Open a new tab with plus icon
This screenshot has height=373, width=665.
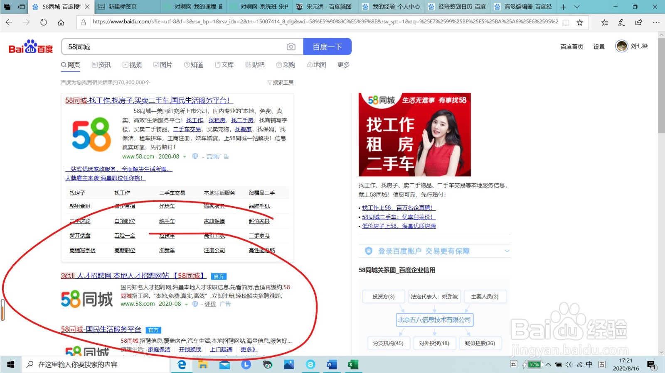point(563,7)
